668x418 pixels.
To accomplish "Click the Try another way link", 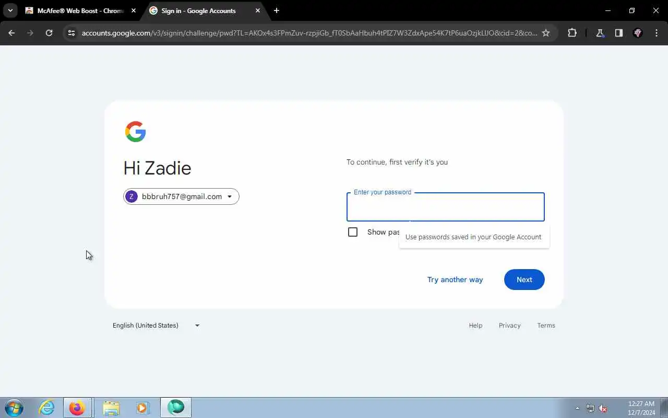I will 455,280.
